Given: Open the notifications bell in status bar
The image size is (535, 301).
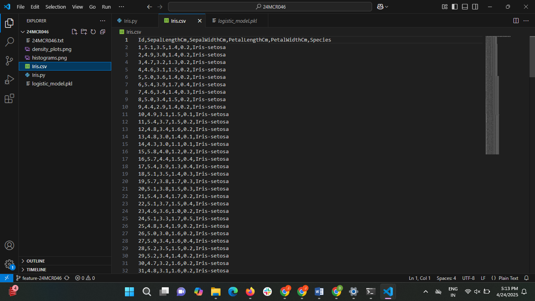Looking at the screenshot, I should pyautogui.click(x=526, y=278).
